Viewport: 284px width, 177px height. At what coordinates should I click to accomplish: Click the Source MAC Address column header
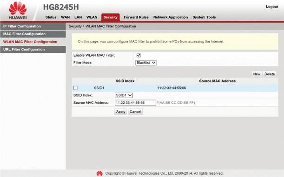tap(218, 81)
